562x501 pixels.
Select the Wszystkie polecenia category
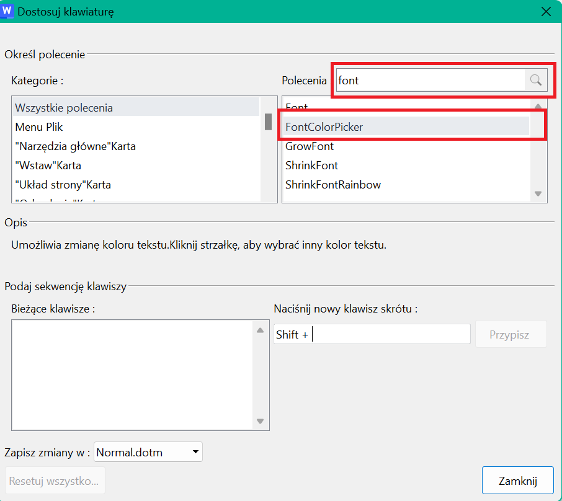point(136,107)
